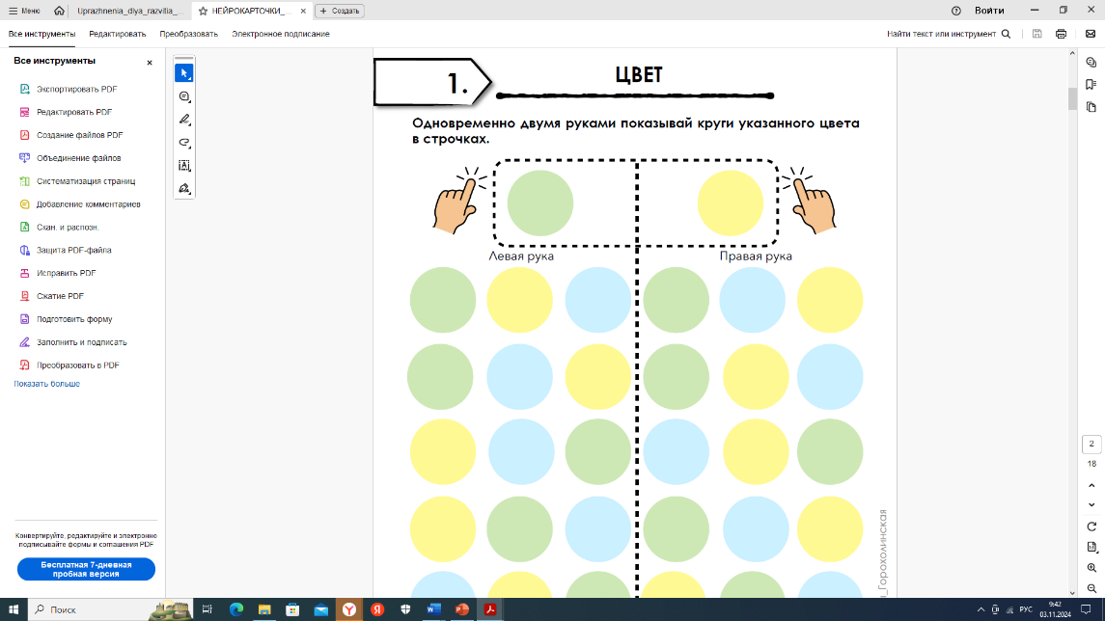Select the text box tool
The width and height of the screenshot is (1105, 621).
coord(184,166)
